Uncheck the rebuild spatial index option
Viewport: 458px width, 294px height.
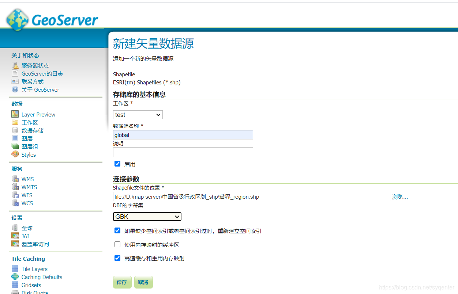[x=117, y=230]
